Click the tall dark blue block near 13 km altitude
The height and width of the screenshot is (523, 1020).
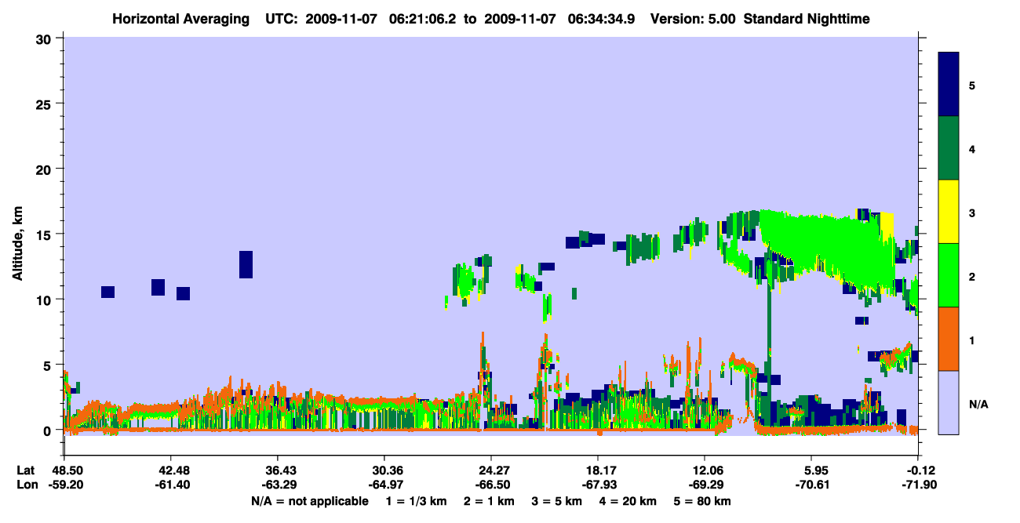click(246, 264)
